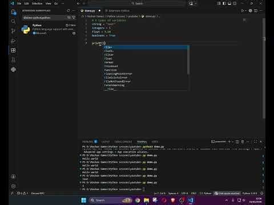
Task: Close the bottom panel
Action: click(x=261, y=142)
